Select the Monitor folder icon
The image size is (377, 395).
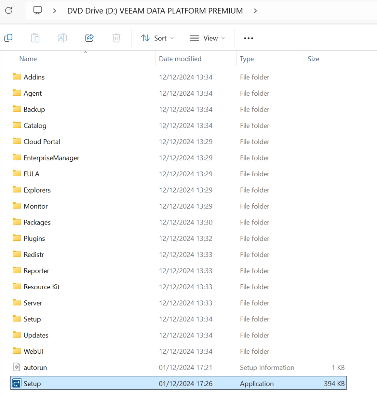click(17, 206)
